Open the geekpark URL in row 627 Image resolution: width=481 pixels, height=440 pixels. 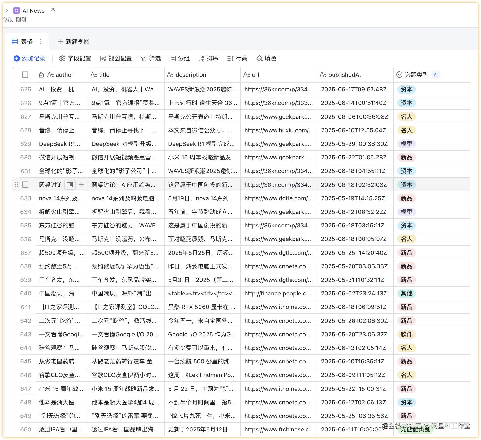[278, 117]
